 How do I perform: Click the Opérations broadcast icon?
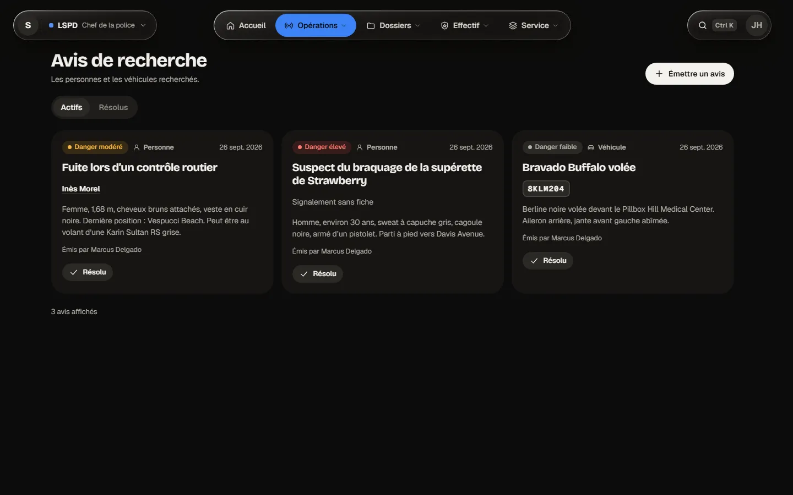coord(289,26)
